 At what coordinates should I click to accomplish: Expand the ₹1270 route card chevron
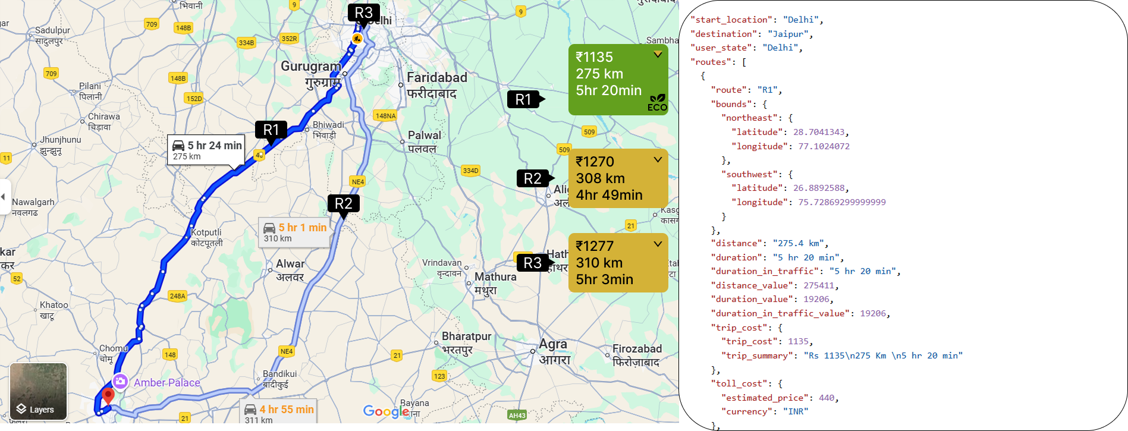click(658, 160)
